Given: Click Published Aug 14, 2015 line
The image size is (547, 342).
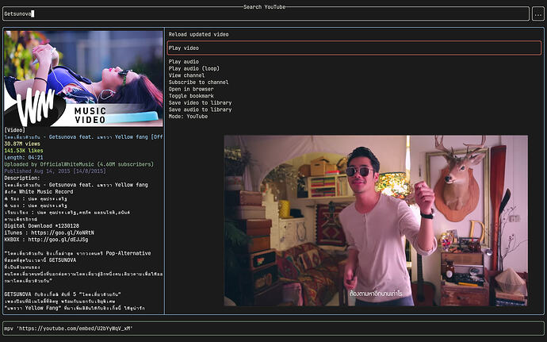Looking at the screenshot, I should tap(55, 171).
